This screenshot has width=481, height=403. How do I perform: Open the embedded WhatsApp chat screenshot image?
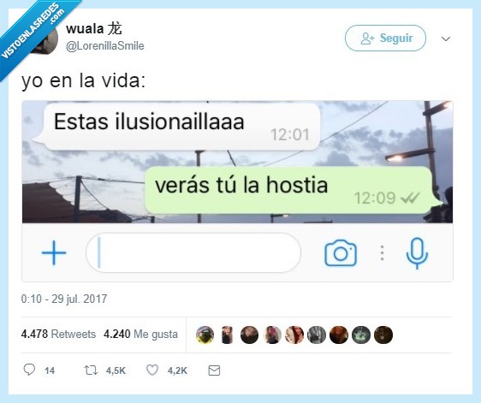237,192
